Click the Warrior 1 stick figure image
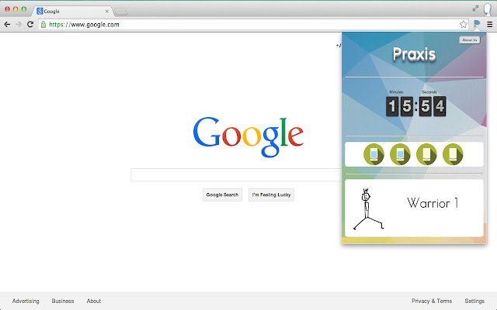Image resolution: width=497 pixels, height=310 pixels. tap(368, 208)
